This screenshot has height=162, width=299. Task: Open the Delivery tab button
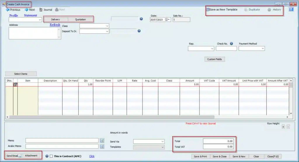55,20
